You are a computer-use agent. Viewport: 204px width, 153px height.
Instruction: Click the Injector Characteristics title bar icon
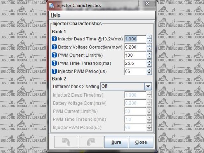[x=52, y=5]
